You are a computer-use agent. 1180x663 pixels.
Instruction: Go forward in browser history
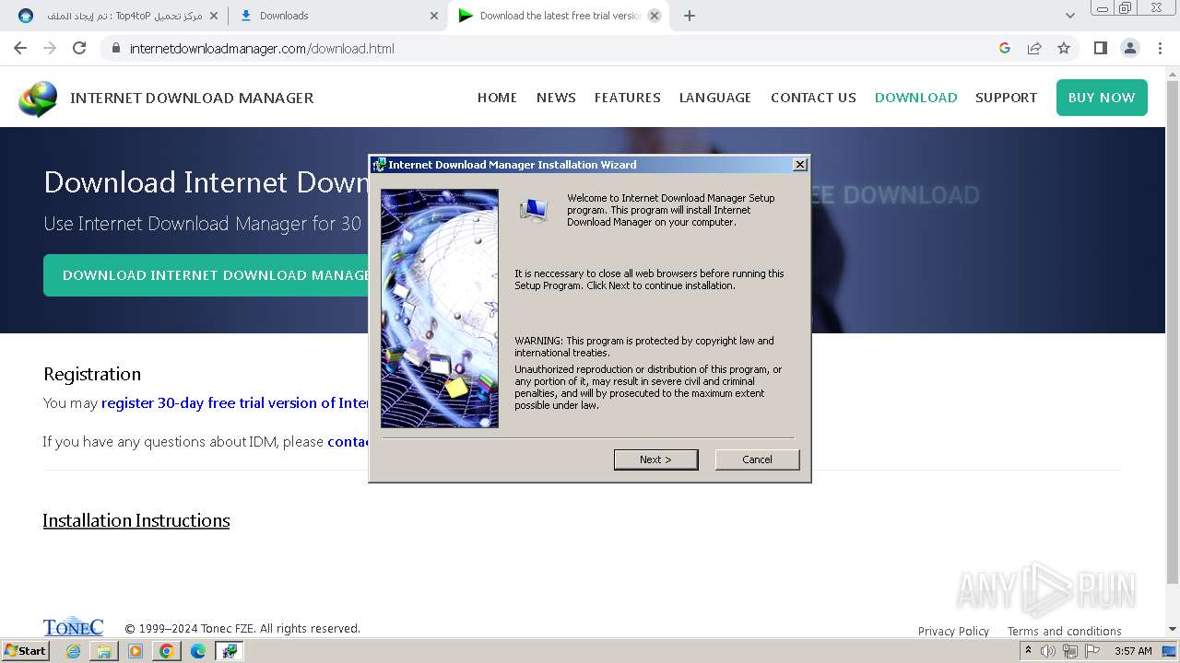click(x=50, y=48)
